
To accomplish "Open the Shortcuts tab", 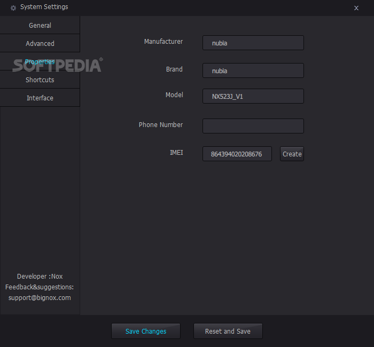I will click(40, 80).
